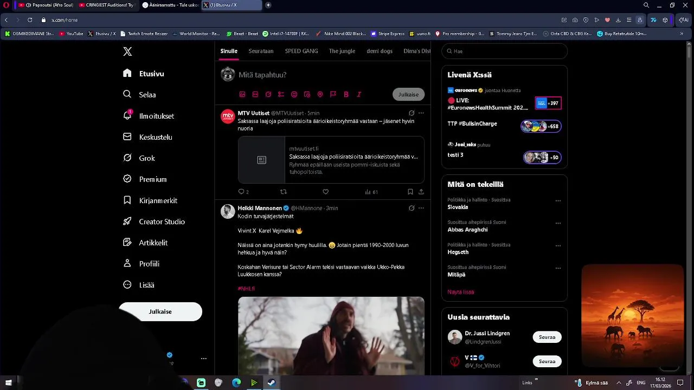Screen dimensions: 694x390
Task: Like MTV Uutiset post
Action: click(x=325, y=192)
